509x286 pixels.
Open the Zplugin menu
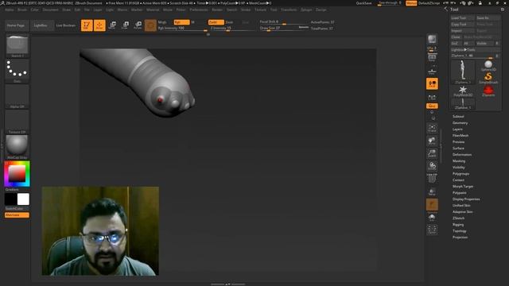306,10
